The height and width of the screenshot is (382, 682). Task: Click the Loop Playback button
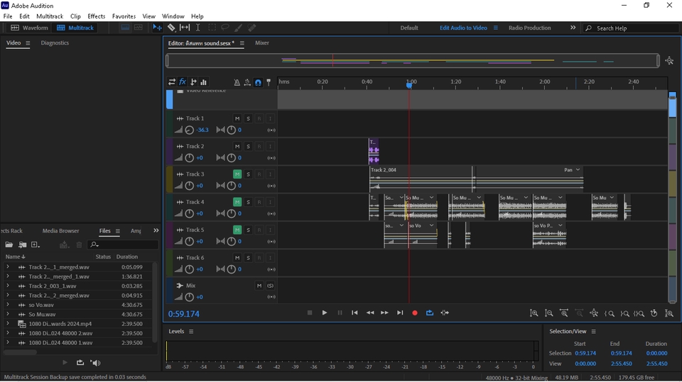[x=430, y=313]
